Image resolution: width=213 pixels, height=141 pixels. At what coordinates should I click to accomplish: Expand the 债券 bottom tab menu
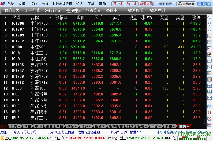[x=90, y=126]
